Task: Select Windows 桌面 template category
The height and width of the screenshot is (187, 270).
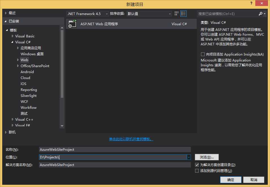Action: point(32,54)
